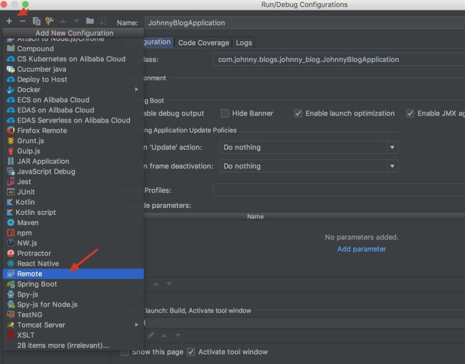Screen dimensions: 465x364
Task: Click the Spy-js icon
Action: tap(11, 294)
